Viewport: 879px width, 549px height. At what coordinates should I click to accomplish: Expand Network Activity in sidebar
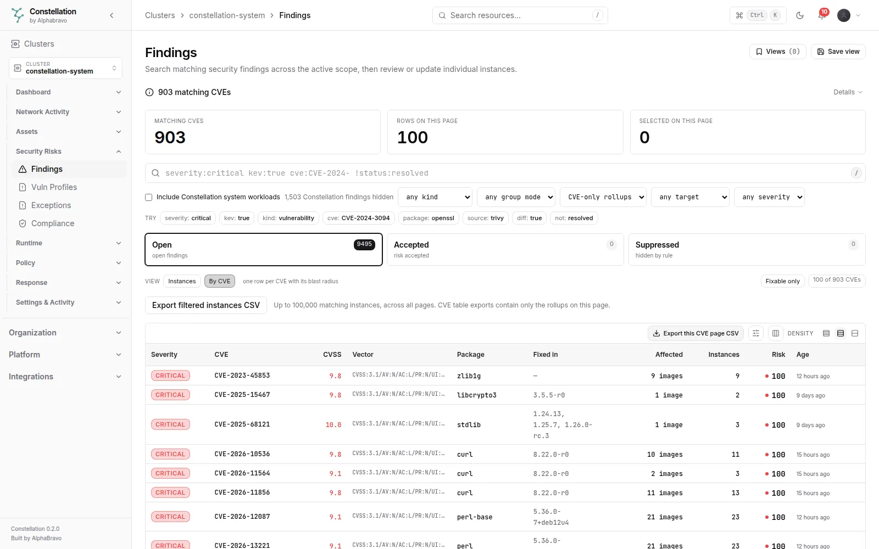tap(68, 112)
